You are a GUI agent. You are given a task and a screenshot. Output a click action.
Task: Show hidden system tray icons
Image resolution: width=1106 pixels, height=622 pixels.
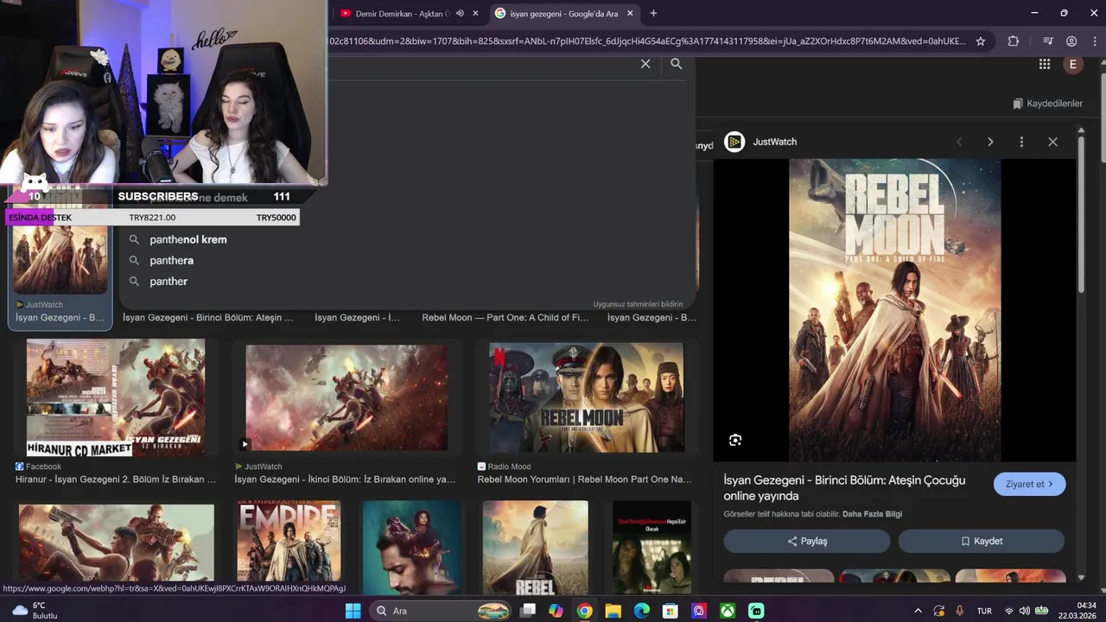[918, 611]
